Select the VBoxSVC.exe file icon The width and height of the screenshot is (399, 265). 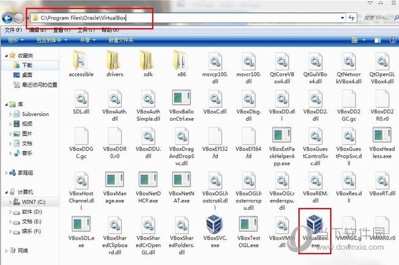click(214, 224)
